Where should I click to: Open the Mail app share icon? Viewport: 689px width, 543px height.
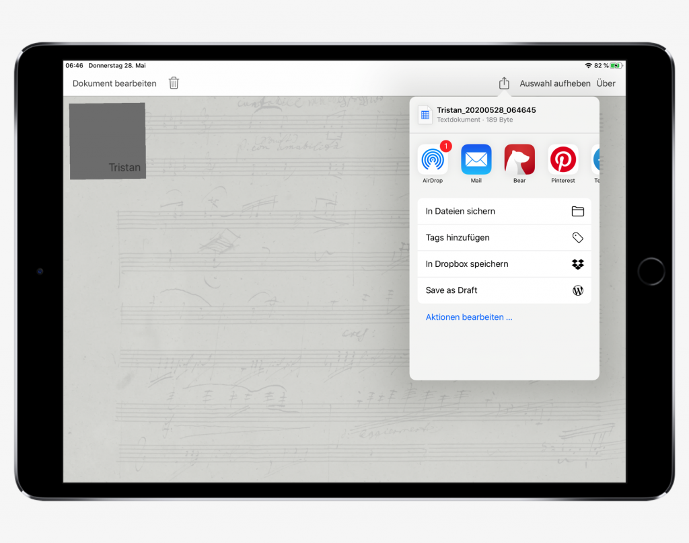coord(476,160)
